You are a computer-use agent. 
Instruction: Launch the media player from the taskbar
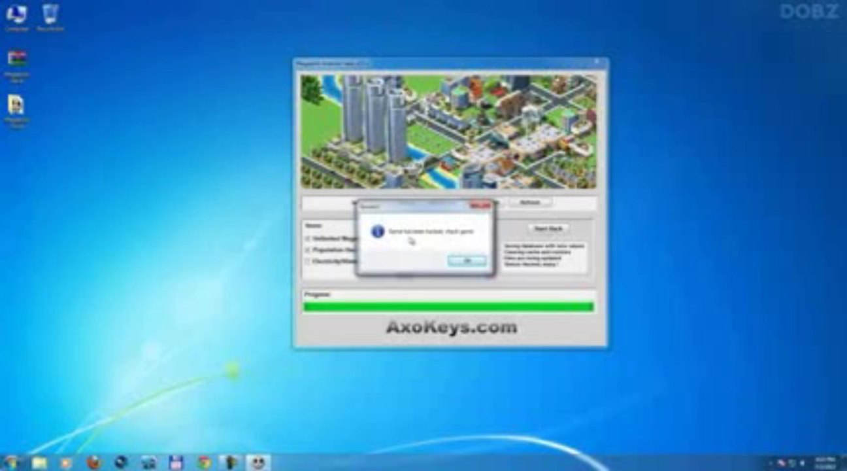pos(66,462)
